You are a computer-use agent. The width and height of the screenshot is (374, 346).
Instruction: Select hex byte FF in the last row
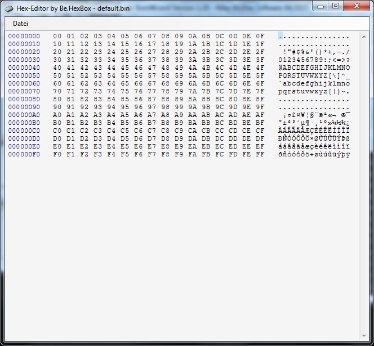(260, 154)
